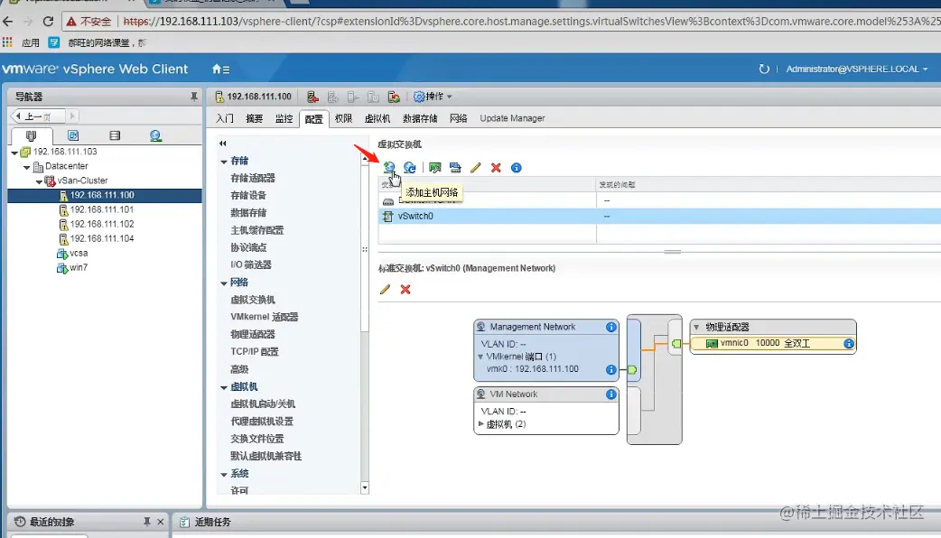Click the settings sidebar scroll-down arrow
The height and width of the screenshot is (538, 941).
pos(365,487)
